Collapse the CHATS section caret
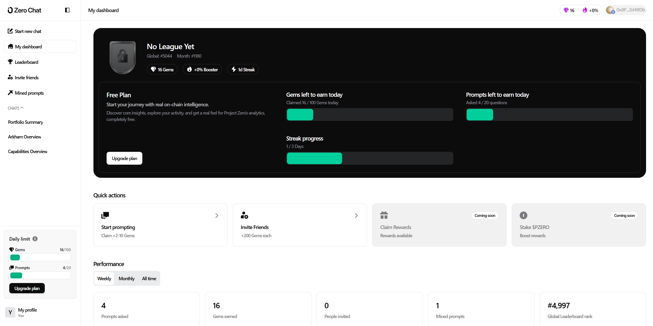This screenshot has width=653, height=326. 22,108
